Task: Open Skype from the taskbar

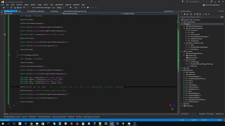Action: click(x=54, y=124)
